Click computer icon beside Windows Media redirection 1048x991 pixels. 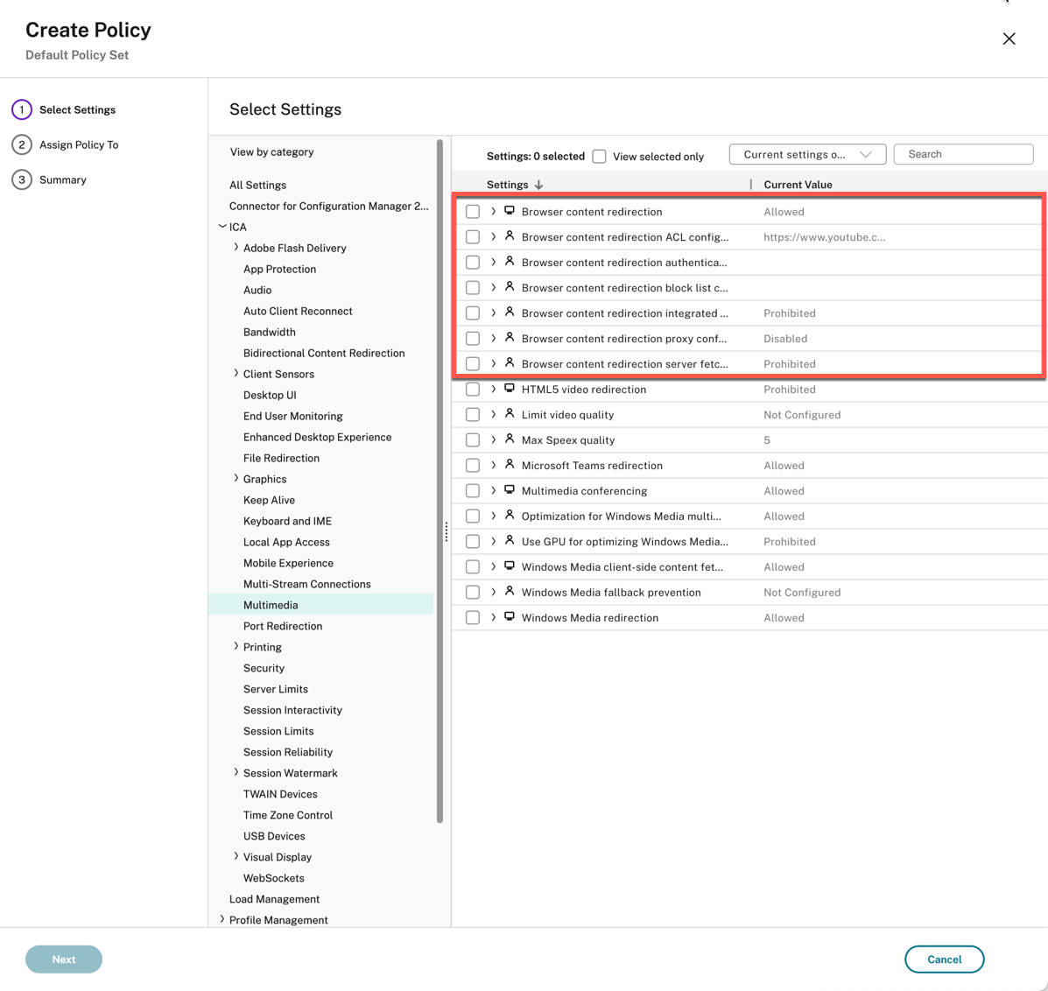tap(510, 617)
